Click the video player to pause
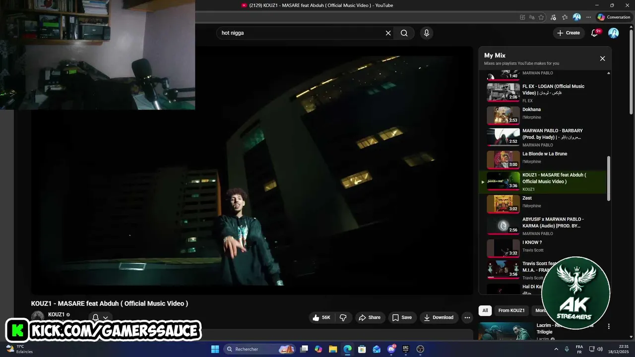The height and width of the screenshot is (357, 635). tap(252, 170)
